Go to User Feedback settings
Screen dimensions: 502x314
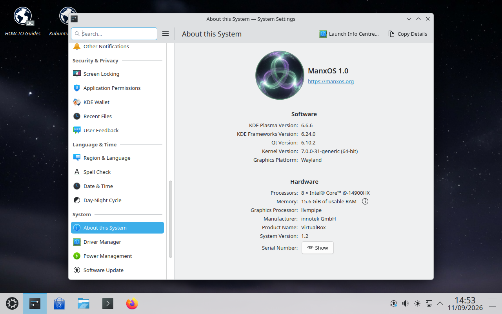click(117, 130)
